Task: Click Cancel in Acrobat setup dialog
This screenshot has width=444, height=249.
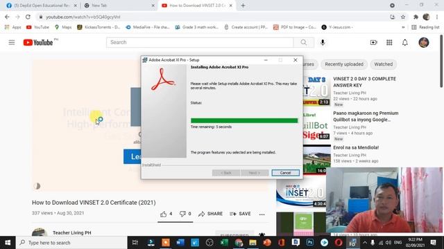Action: coord(285,173)
